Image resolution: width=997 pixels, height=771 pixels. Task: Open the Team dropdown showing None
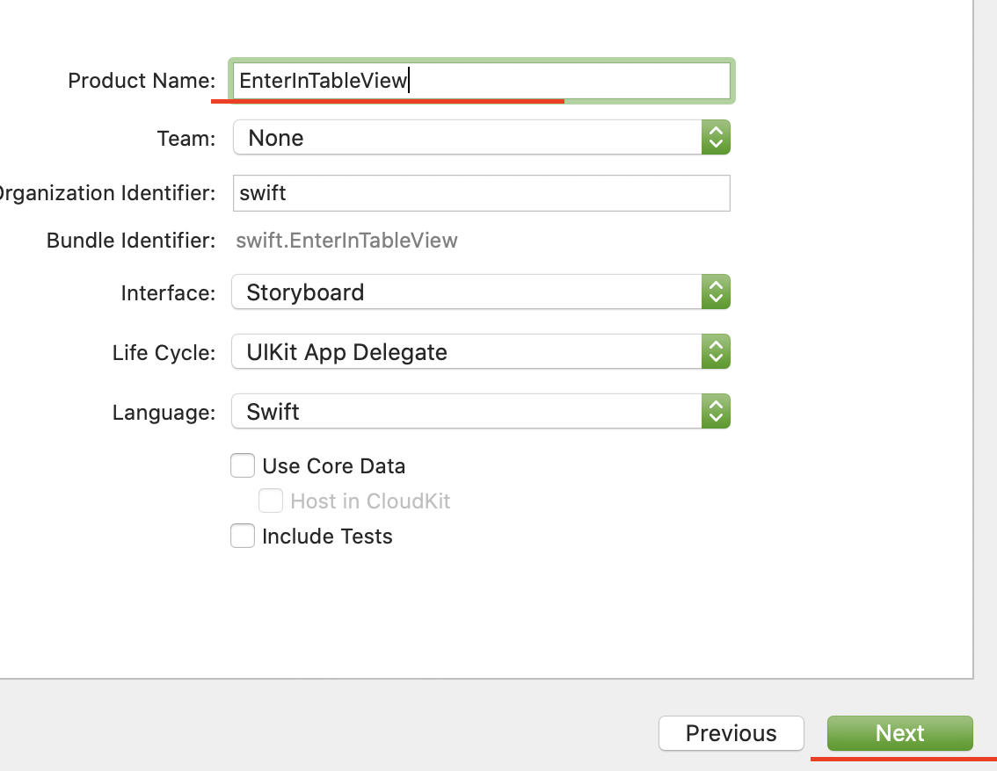466,138
